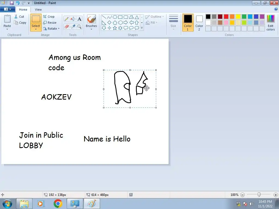Click the Edit colors button
This screenshot has height=209, width=279.
[x=271, y=23]
